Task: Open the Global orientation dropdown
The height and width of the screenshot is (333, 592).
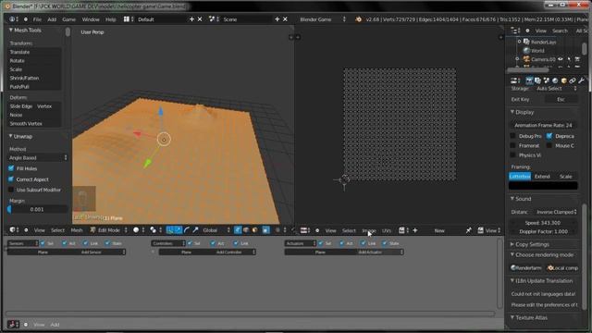Action: click(216, 230)
